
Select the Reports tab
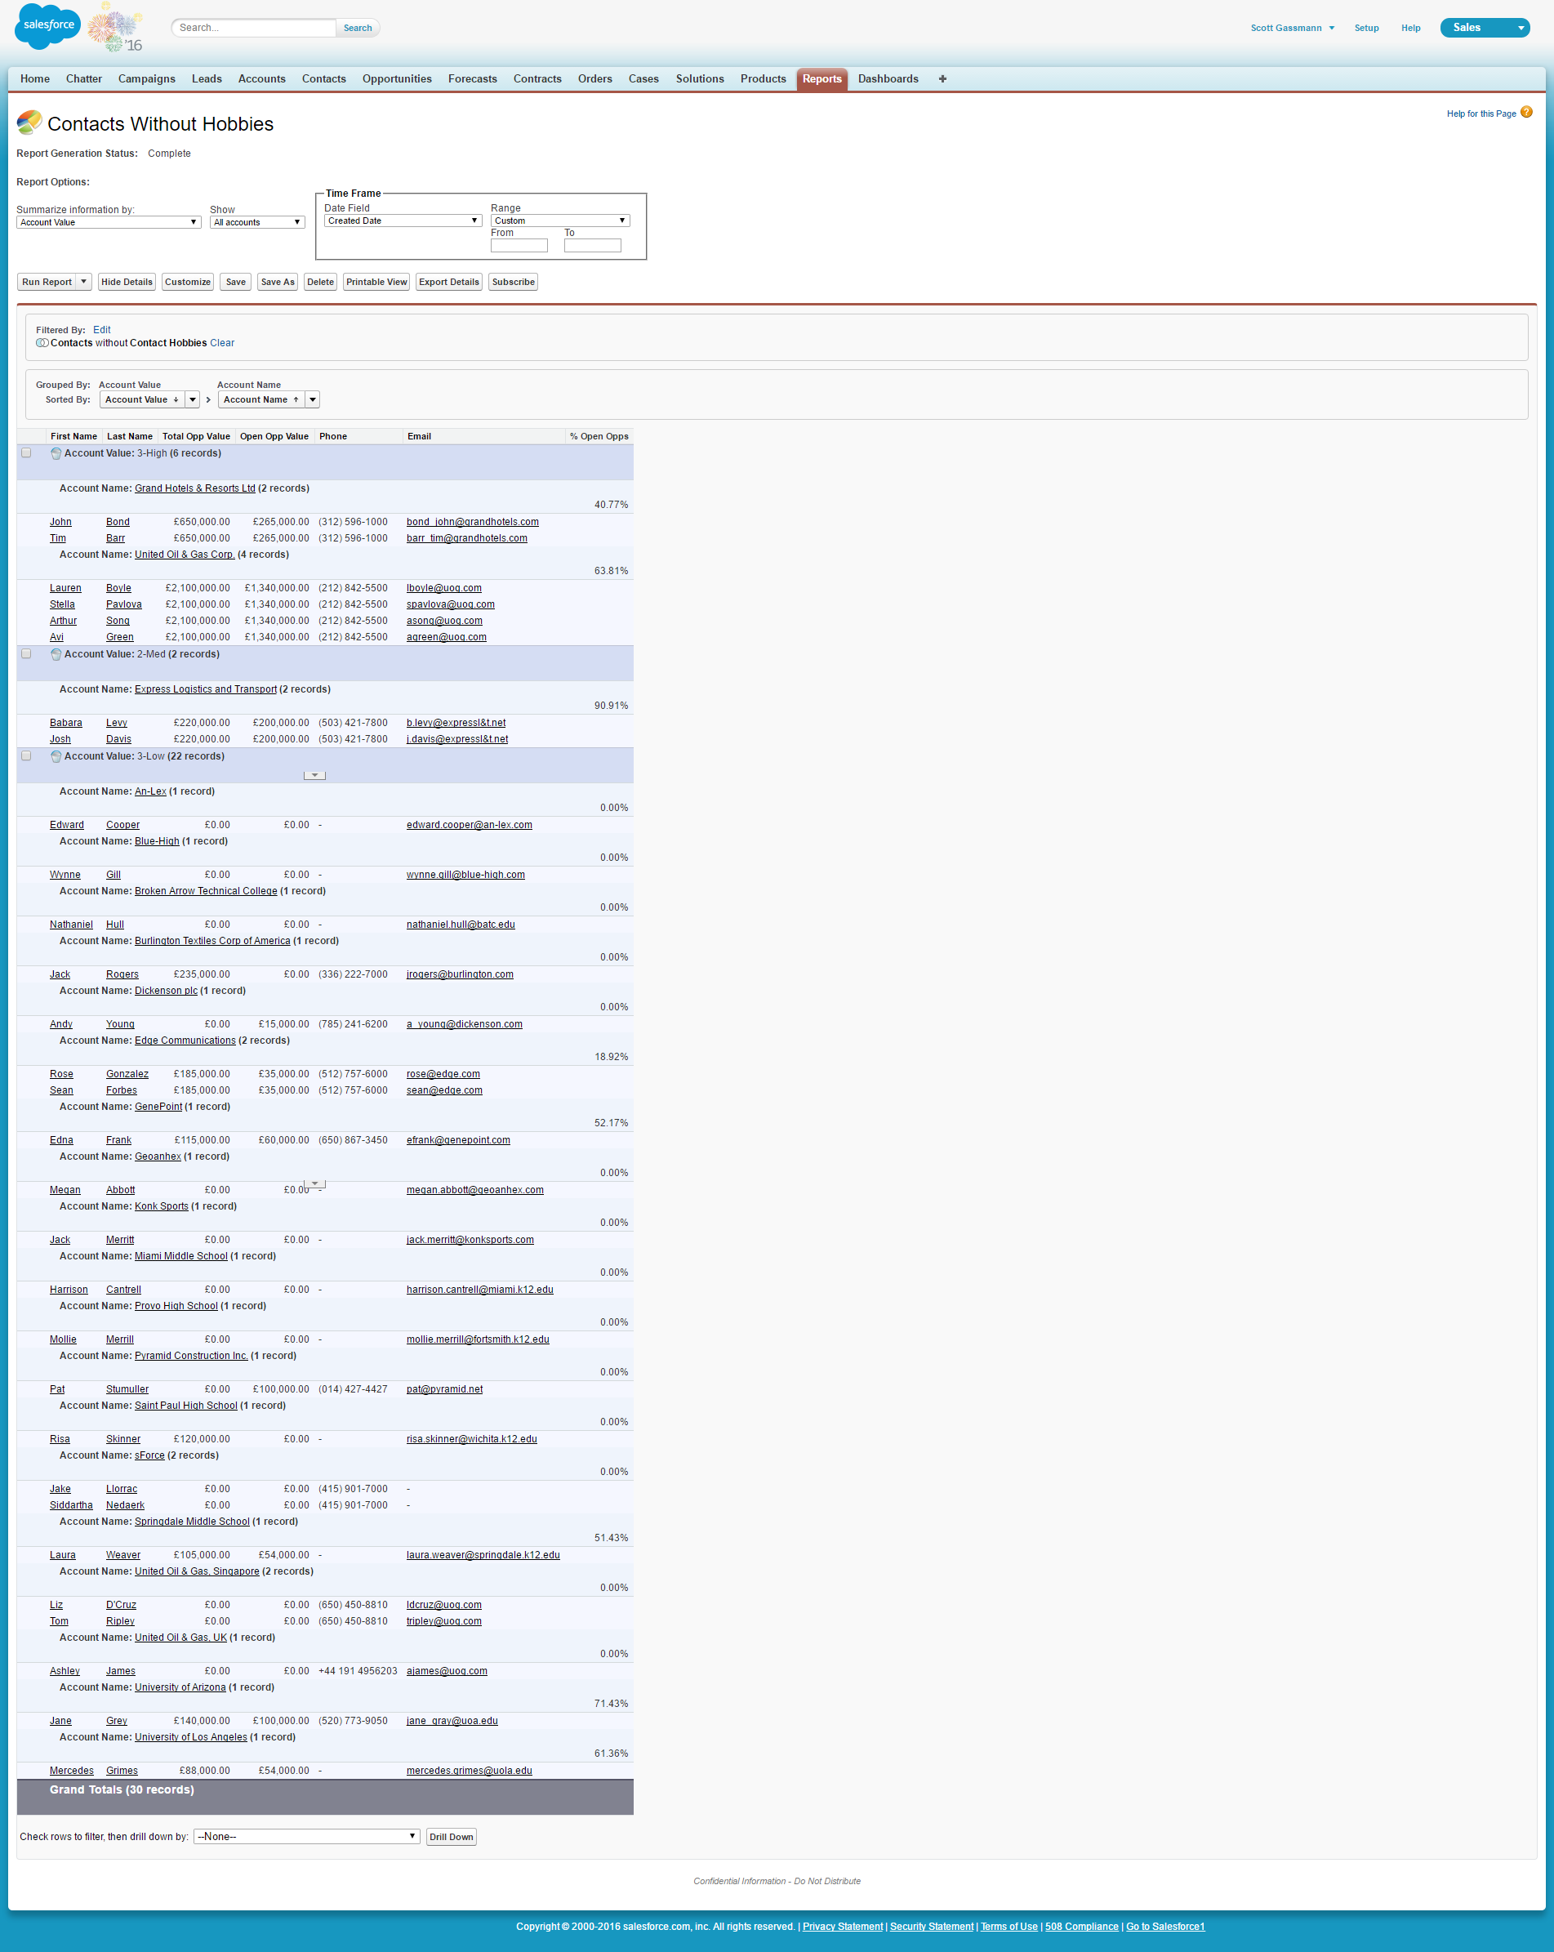822,78
